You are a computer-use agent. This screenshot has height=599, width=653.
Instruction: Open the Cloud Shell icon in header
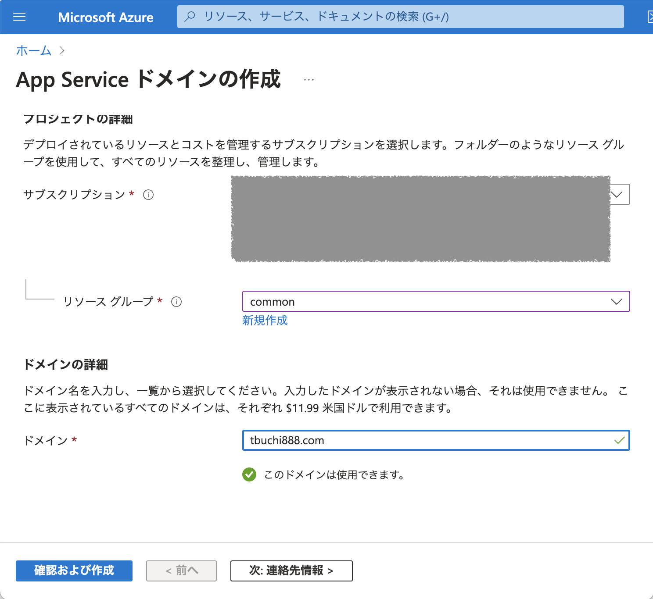(650, 17)
